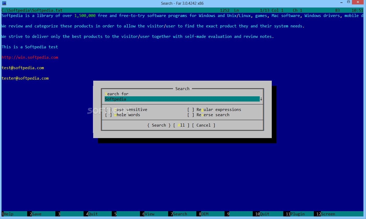Click the http://win.softpedia.com link text
Viewport: 366px width, 219px height.
(30, 57)
